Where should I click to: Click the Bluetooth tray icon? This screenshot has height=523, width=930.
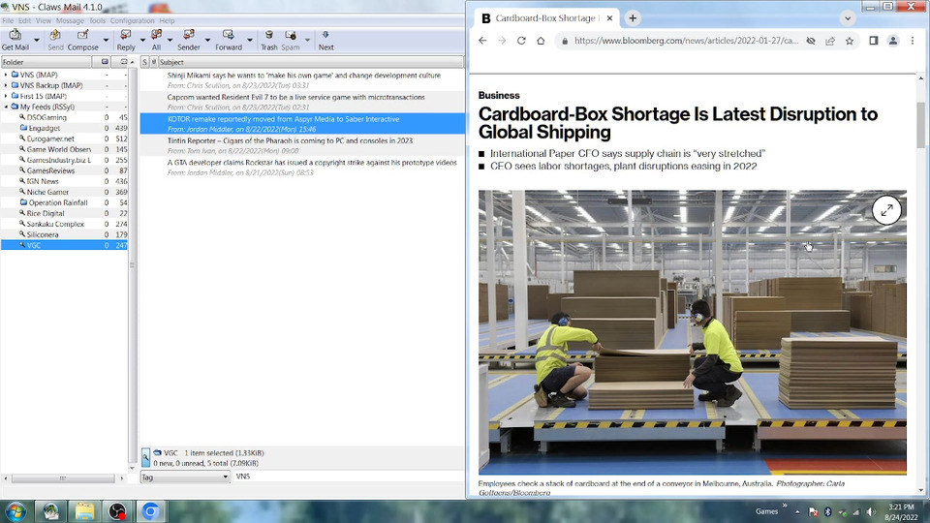pyautogui.click(x=827, y=511)
